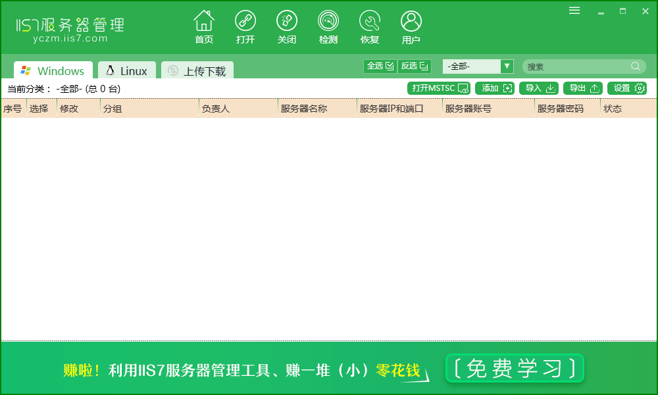Open the 导入 import options
Viewport: 658px width, 395px height.
pos(539,88)
